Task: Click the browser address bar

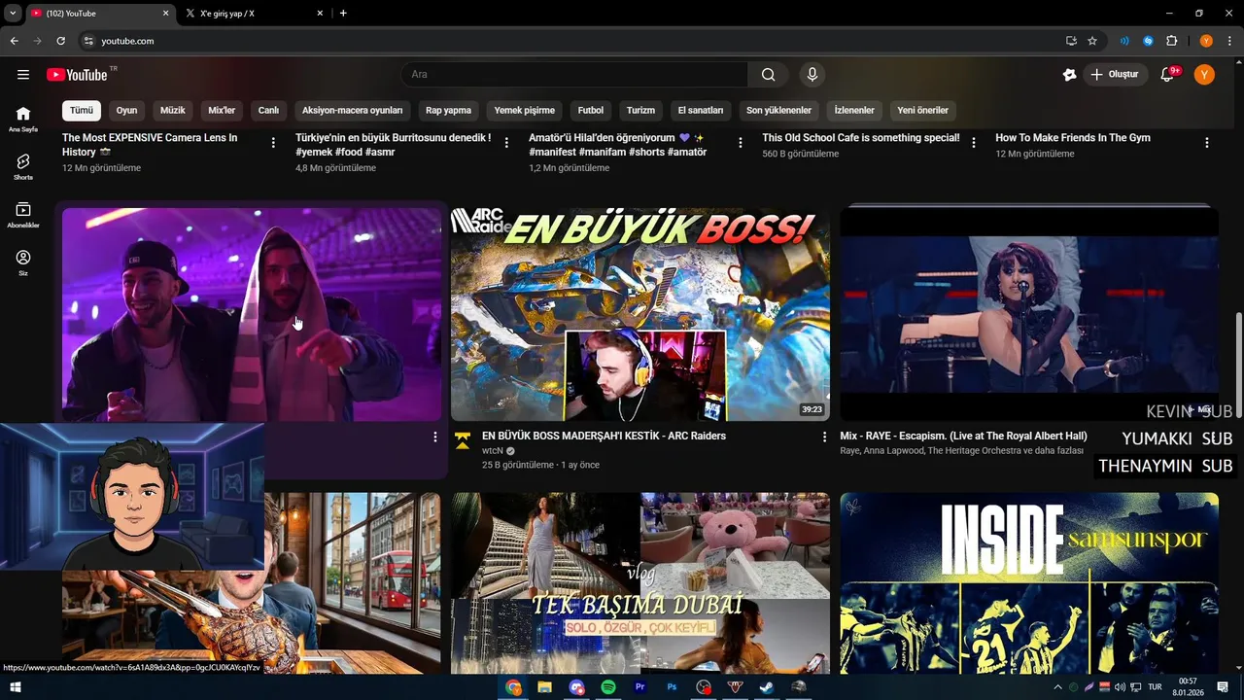Action: [573, 41]
